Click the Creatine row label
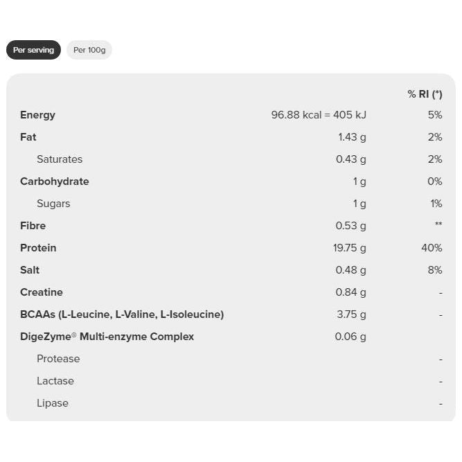This screenshot has width=462, height=462. (x=42, y=292)
